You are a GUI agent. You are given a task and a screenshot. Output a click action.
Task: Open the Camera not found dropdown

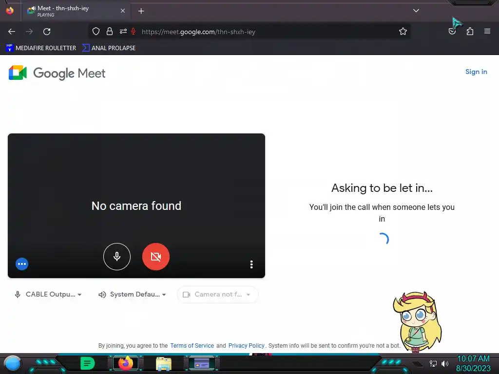217,295
